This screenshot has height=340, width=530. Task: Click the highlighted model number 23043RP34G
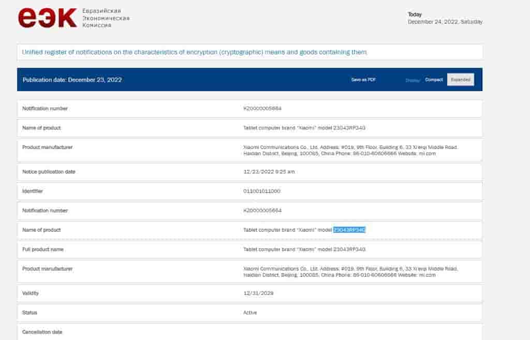coord(349,230)
